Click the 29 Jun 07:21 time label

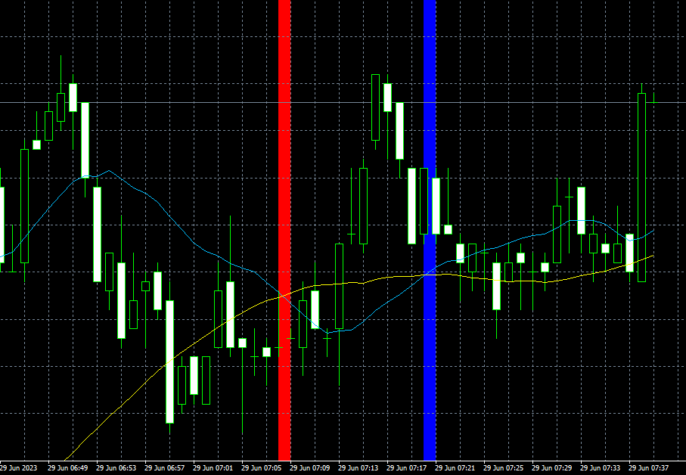tap(457, 468)
